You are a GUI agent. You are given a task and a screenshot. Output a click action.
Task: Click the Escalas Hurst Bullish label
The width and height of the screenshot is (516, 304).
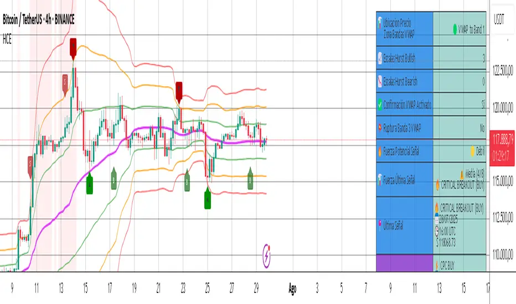[399, 58]
